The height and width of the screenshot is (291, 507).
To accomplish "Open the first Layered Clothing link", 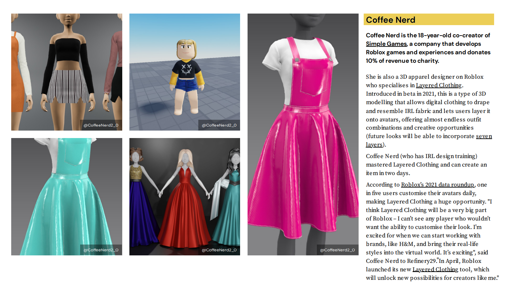I will click(439, 85).
